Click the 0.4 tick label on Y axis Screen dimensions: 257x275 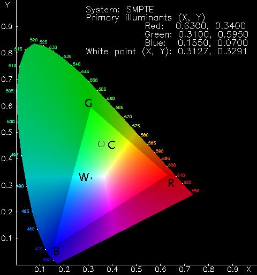click(x=7, y=158)
